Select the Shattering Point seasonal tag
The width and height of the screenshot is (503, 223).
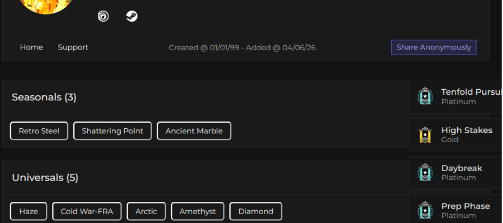pos(112,131)
